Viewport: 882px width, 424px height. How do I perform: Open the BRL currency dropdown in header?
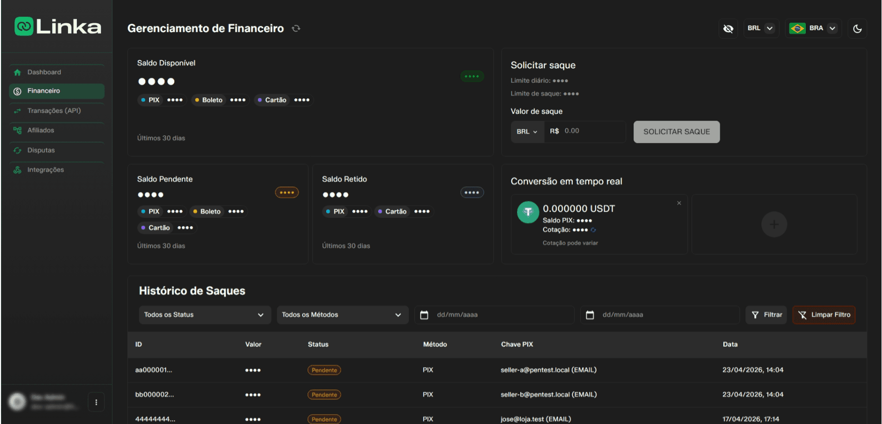point(761,28)
